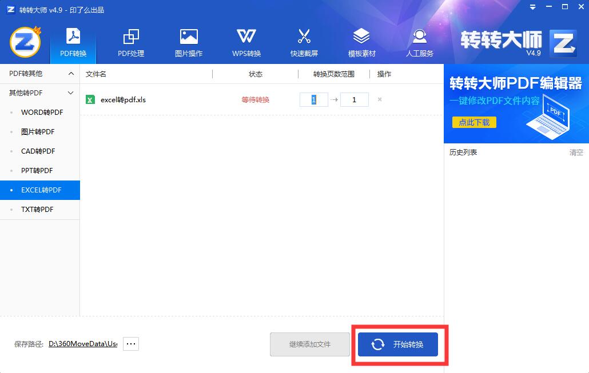Click the Excel file icon for excel转pdf.xls
Viewport: 589px width, 373px height.
pos(90,99)
